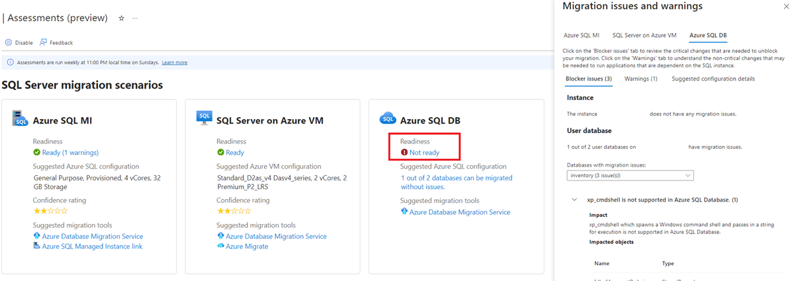Screen dimensions: 794x281
Task: Click 'Standard_D2as_v4 Dasv4_series' configuration text
Action: pyautogui.click(x=282, y=182)
